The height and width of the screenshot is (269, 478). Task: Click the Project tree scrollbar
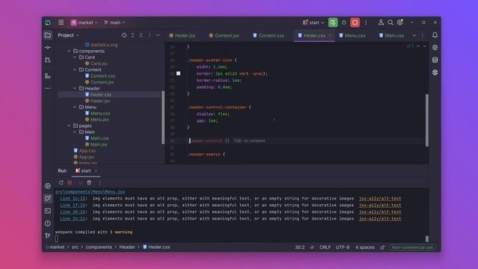pos(163,117)
